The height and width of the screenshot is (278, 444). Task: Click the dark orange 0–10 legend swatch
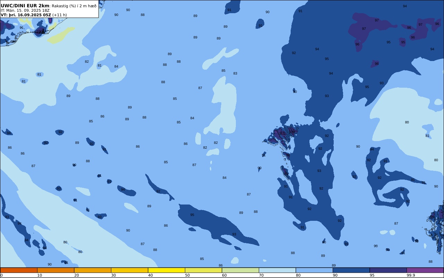[x=19, y=270]
